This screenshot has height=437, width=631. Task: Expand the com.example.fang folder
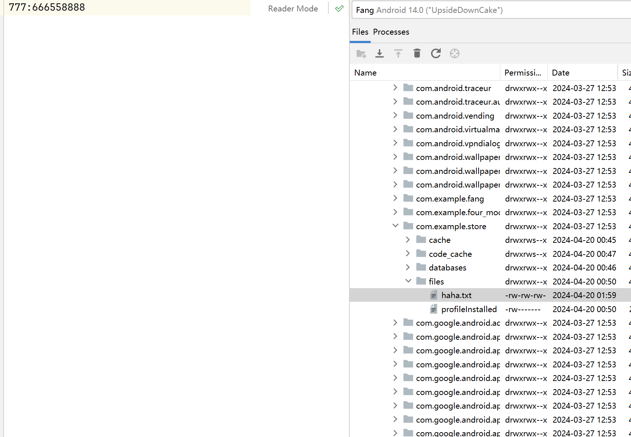pyautogui.click(x=395, y=198)
